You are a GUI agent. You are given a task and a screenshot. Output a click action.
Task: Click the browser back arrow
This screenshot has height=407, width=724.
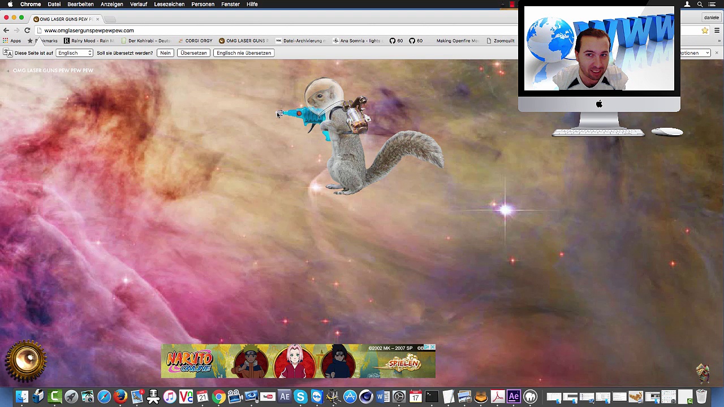click(x=6, y=31)
